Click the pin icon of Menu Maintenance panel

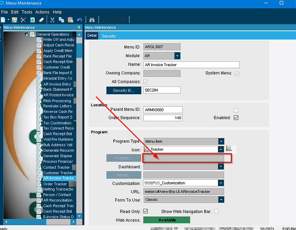[x=79, y=28]
